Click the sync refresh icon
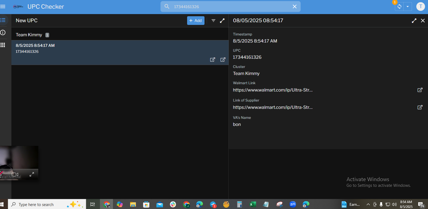The height and width of the screenshot is (209, 428). (x=399, y=6)
